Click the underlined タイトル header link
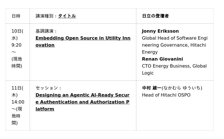The image size is (224, 139). [67, 16]
